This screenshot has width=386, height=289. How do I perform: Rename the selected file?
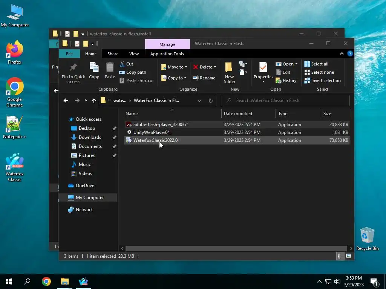[204, 78]
